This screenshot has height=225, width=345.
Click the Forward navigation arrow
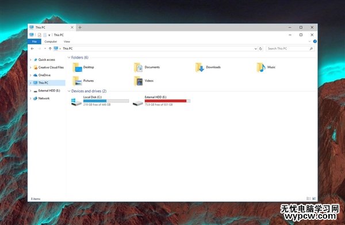(39, 48)
